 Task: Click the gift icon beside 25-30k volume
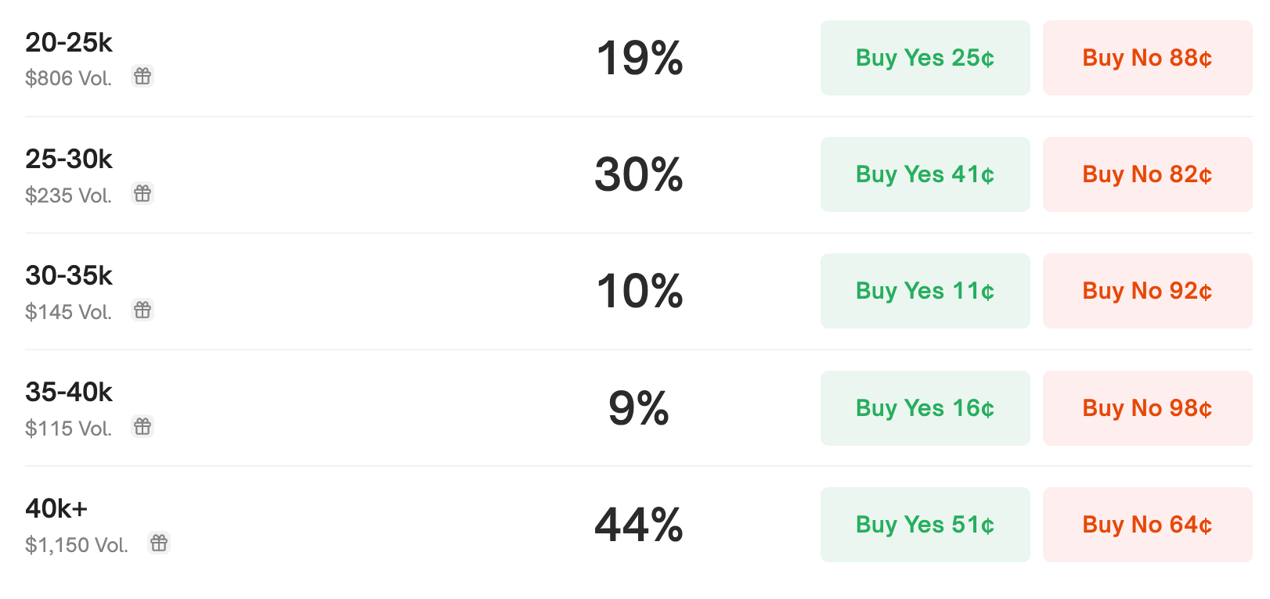pyautogui.click(x=143, y=193)
